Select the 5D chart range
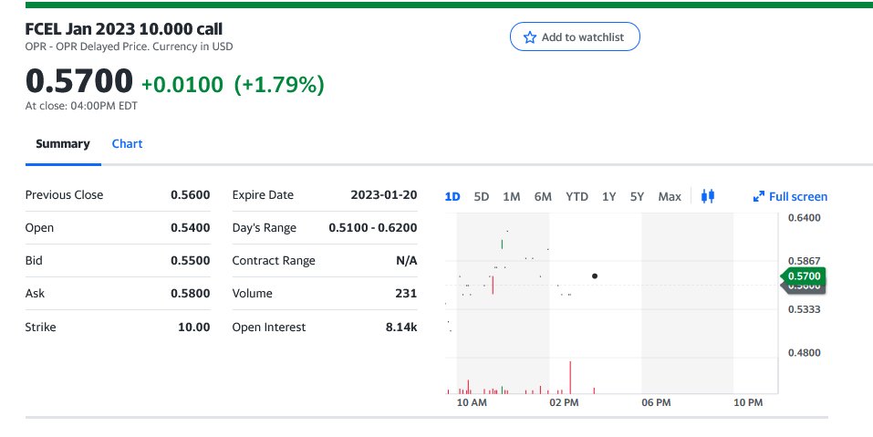The height and width of the screenshot is (437, 873). [x=481, y=196]
